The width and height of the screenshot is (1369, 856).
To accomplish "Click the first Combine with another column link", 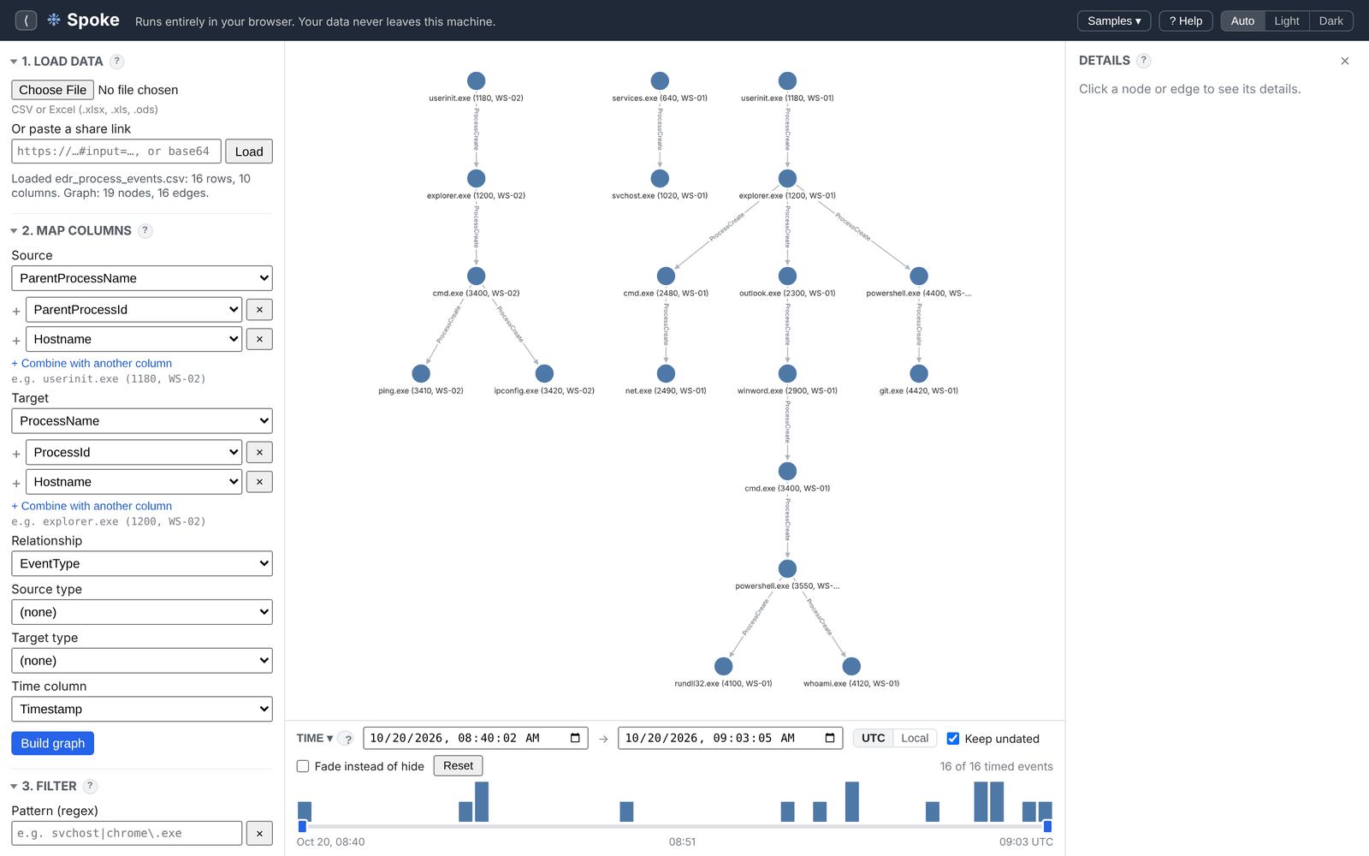I will pos(92,363).
